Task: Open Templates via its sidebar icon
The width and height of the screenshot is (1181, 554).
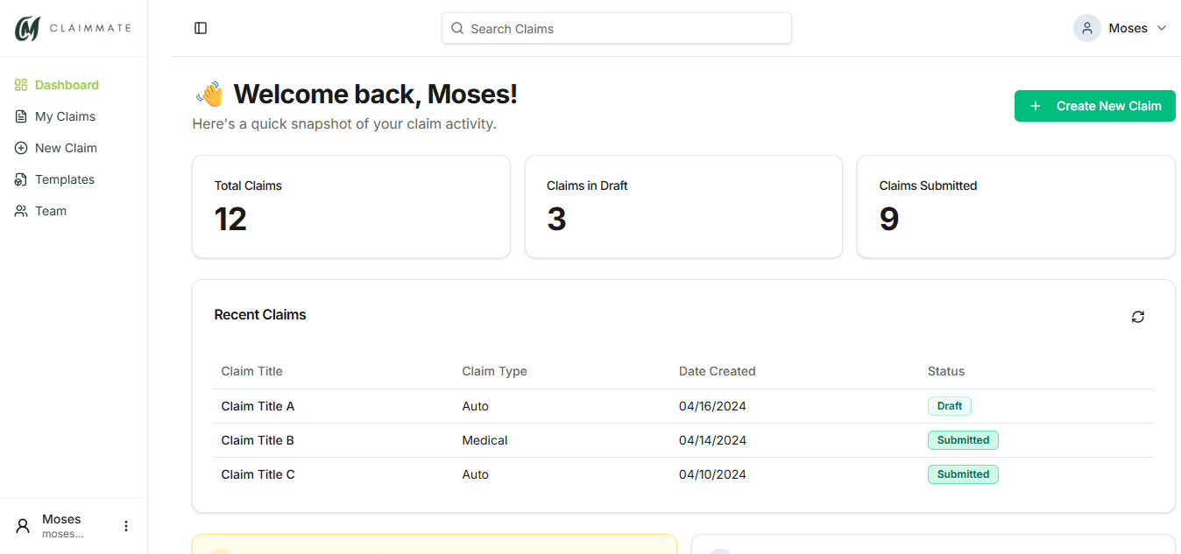Action: (x=19, y=179)
